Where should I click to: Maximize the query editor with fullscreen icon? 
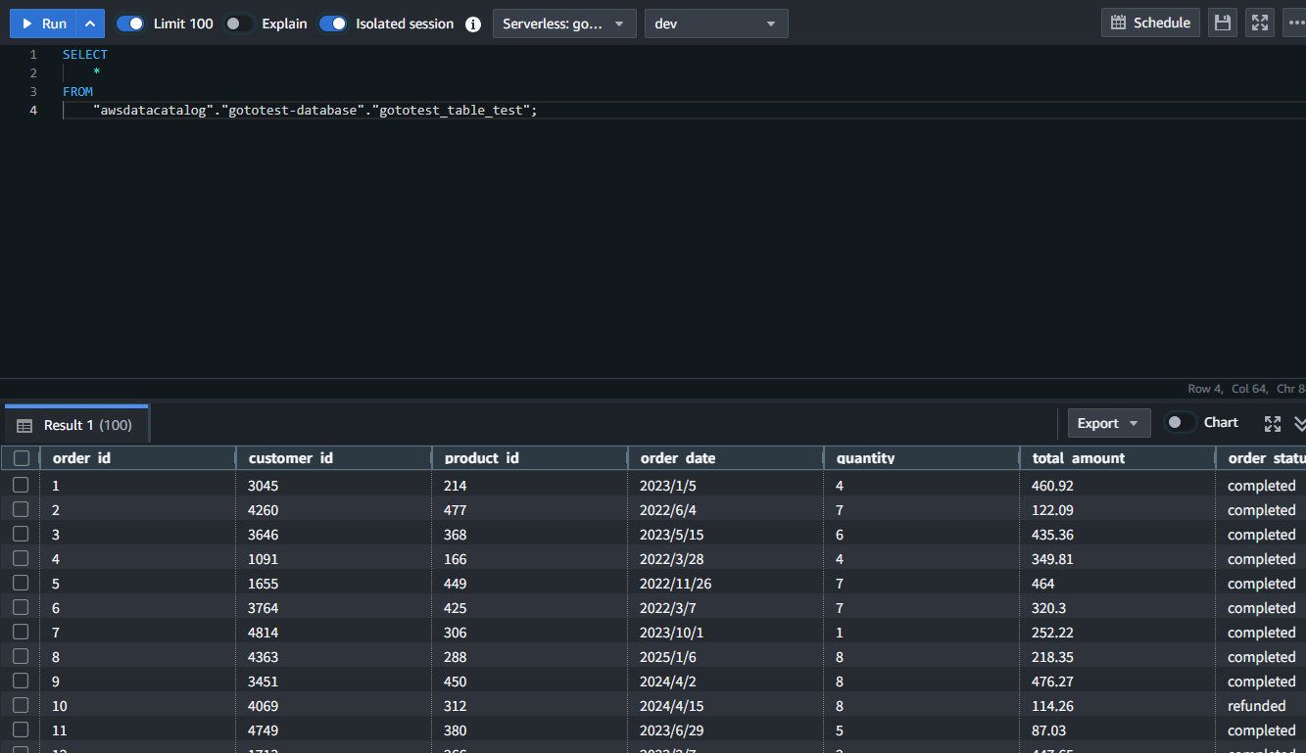(x=1260, y=23)
